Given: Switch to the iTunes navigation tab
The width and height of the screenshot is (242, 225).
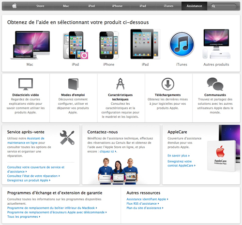Looking at the screenshot, I should [168, 6].
